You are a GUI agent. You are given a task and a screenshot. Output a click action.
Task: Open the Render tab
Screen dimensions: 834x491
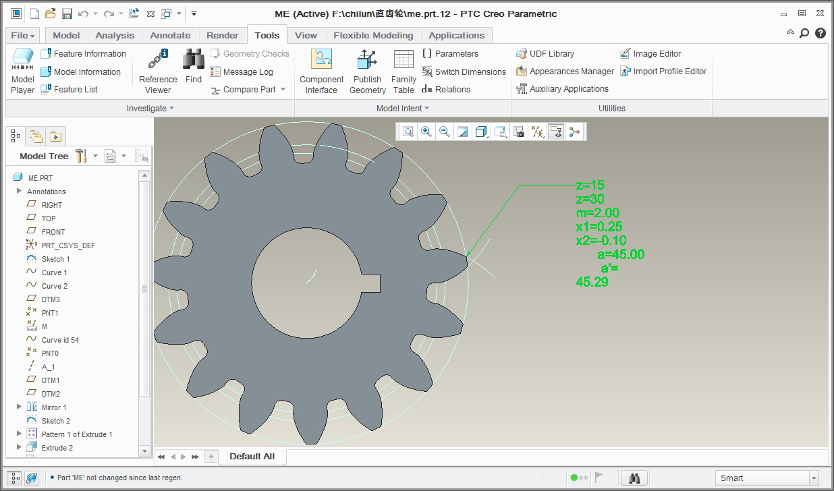223,35
